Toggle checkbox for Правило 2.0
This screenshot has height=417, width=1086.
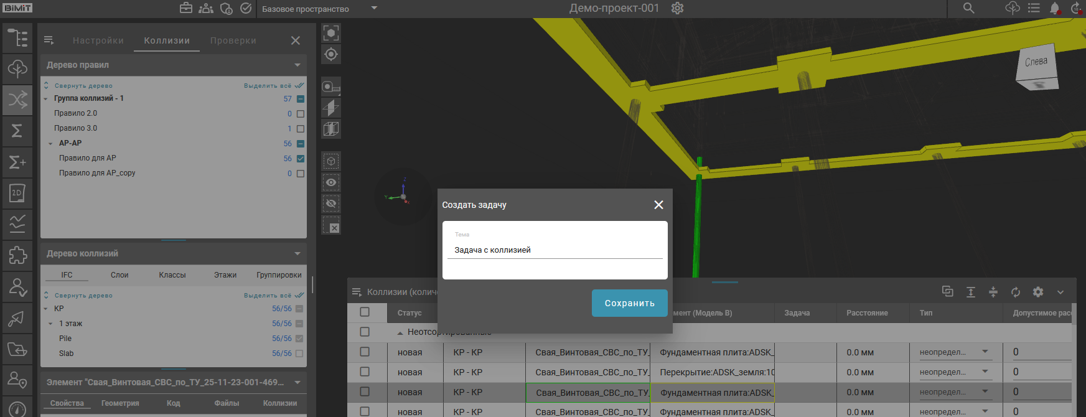301,114
